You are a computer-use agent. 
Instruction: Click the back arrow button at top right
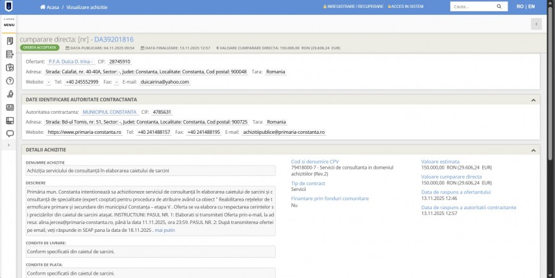pos(536,24)
